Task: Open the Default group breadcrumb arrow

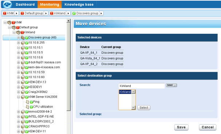Action: [46, 13]
